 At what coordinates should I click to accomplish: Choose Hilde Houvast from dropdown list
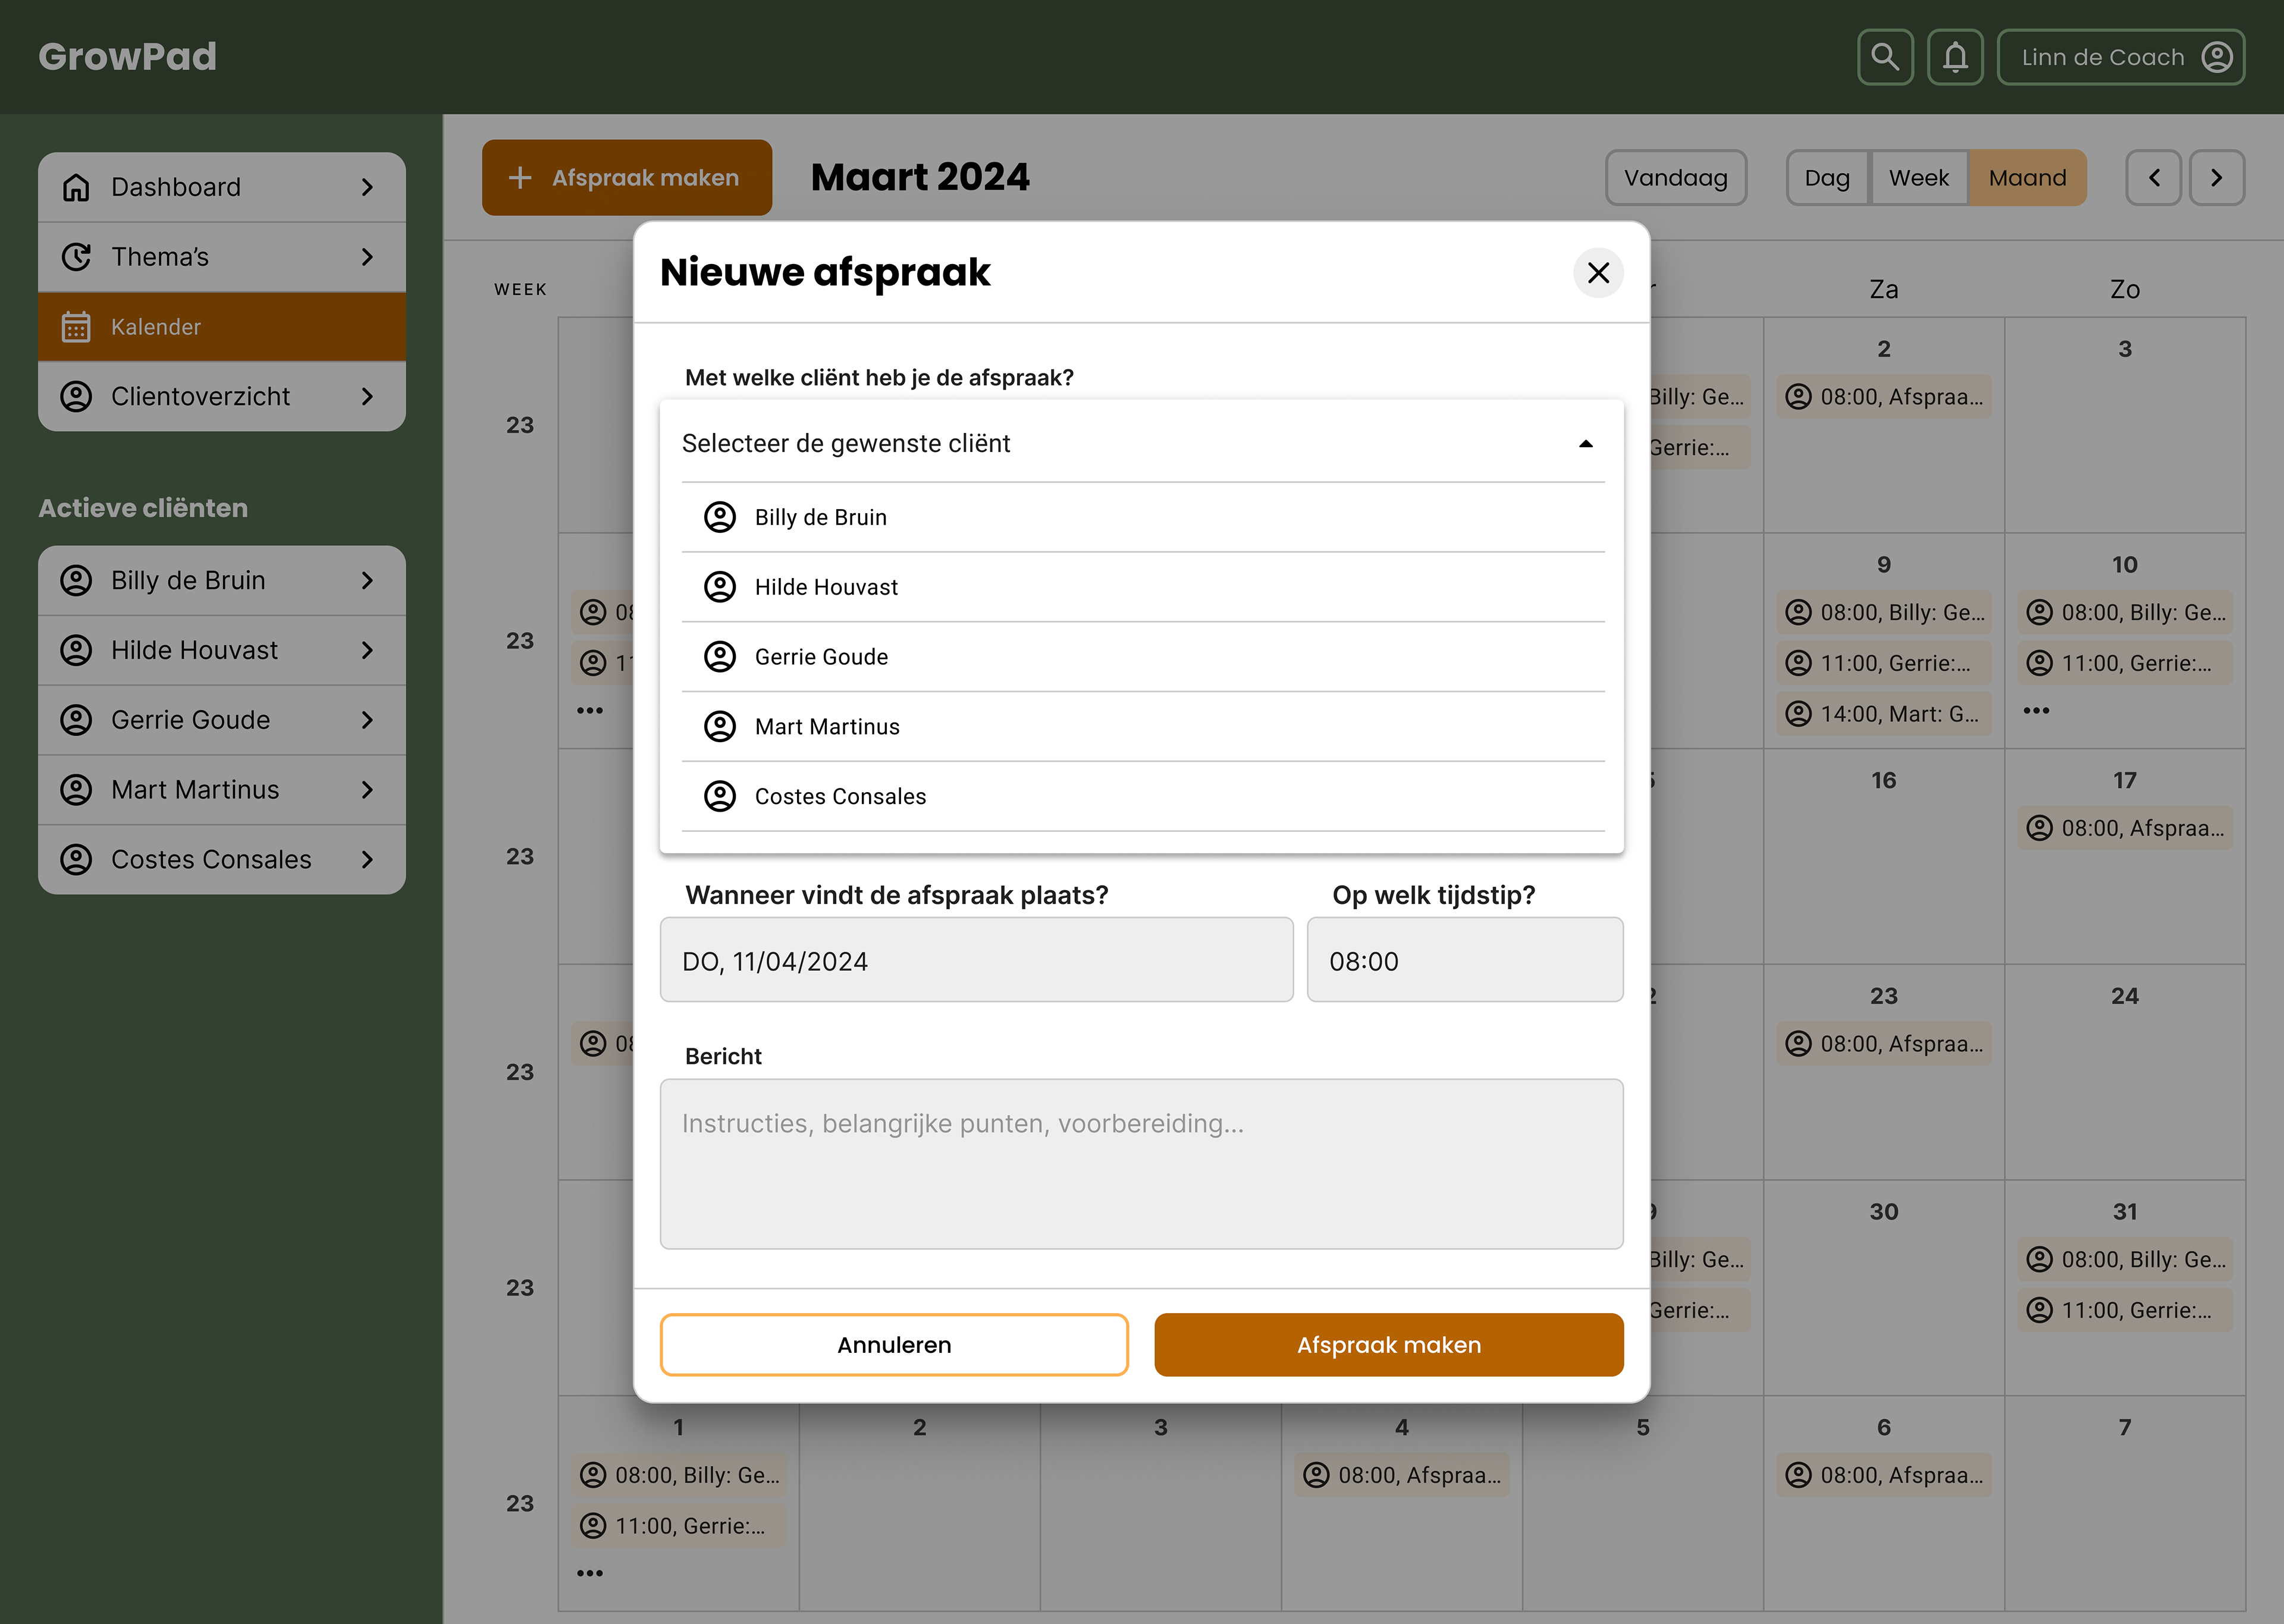(1143, 587)
